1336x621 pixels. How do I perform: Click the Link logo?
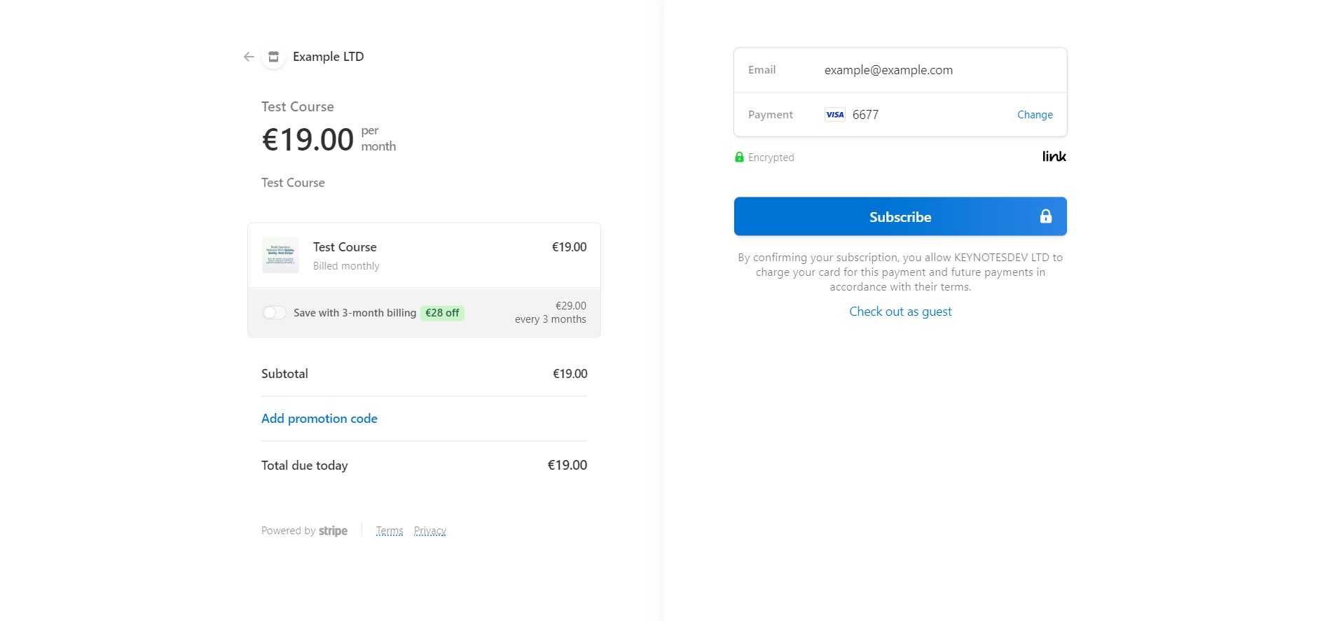pyautogui.click(x=1054, y=157)
